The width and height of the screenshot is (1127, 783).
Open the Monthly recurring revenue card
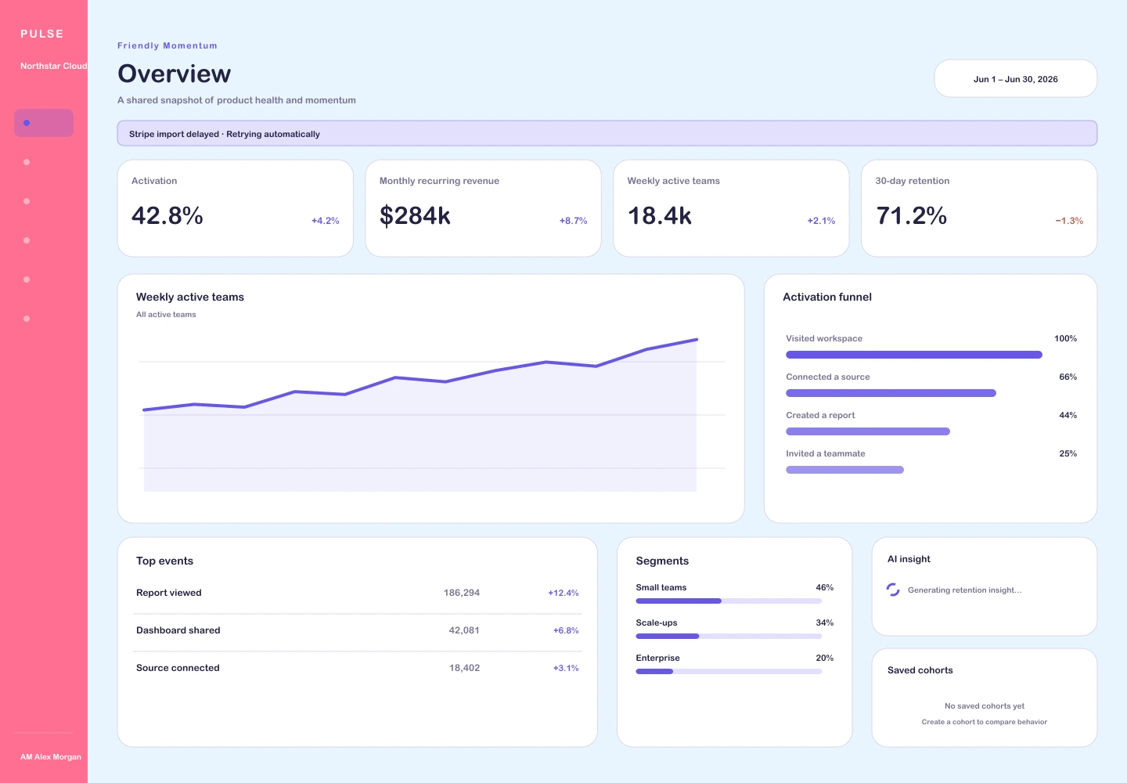(483, 208)
